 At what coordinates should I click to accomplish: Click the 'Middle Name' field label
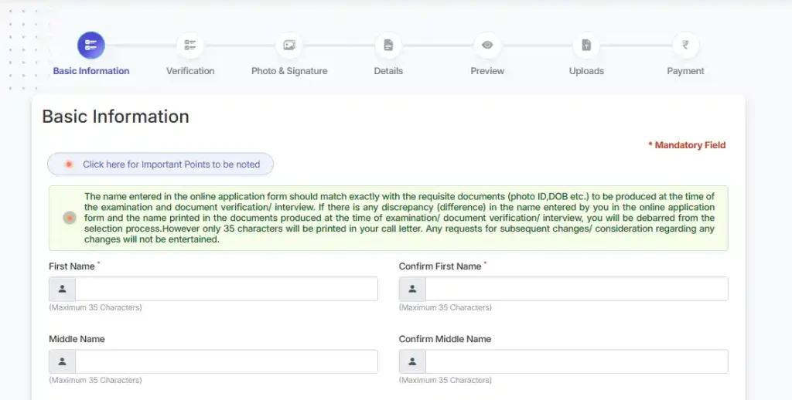(x=77, y=339)
